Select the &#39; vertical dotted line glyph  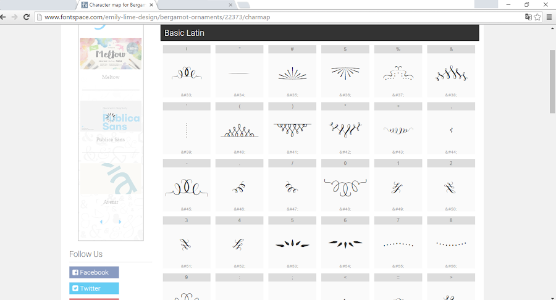pyautogui.click(x=187, y=130)
